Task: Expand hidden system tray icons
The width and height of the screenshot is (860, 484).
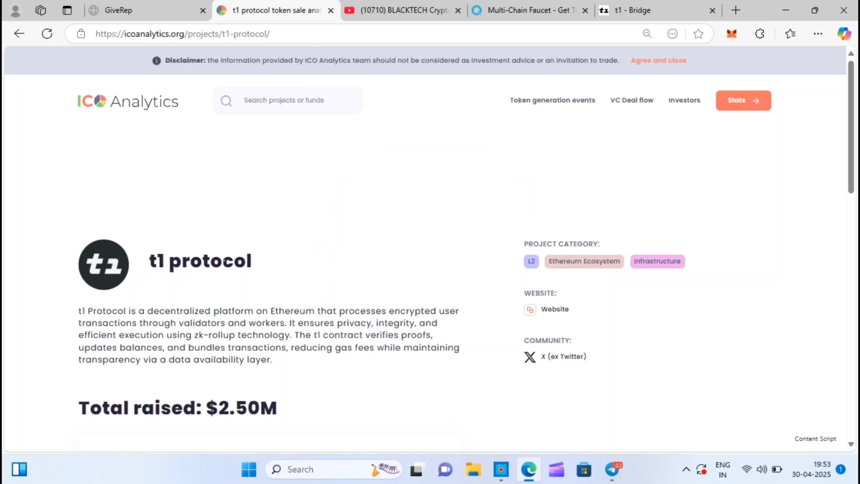Action: [686, 469]
